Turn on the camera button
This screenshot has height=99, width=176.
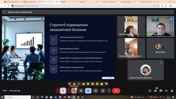(x=74, y=91)
